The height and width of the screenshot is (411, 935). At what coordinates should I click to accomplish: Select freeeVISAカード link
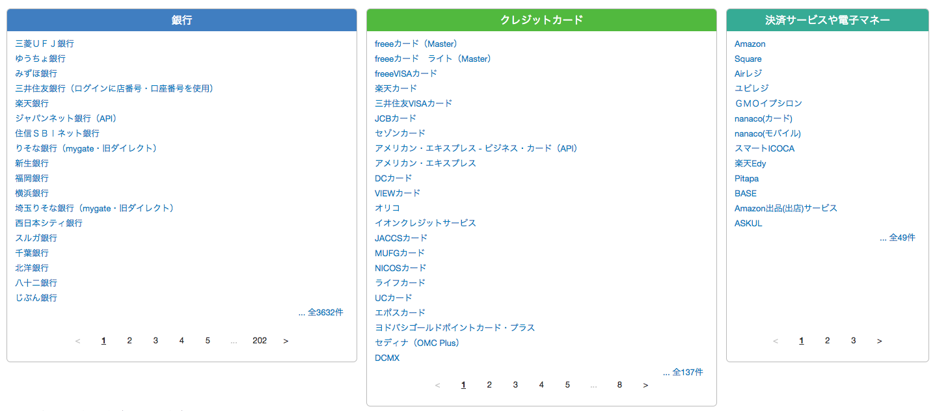click(406, 73)
